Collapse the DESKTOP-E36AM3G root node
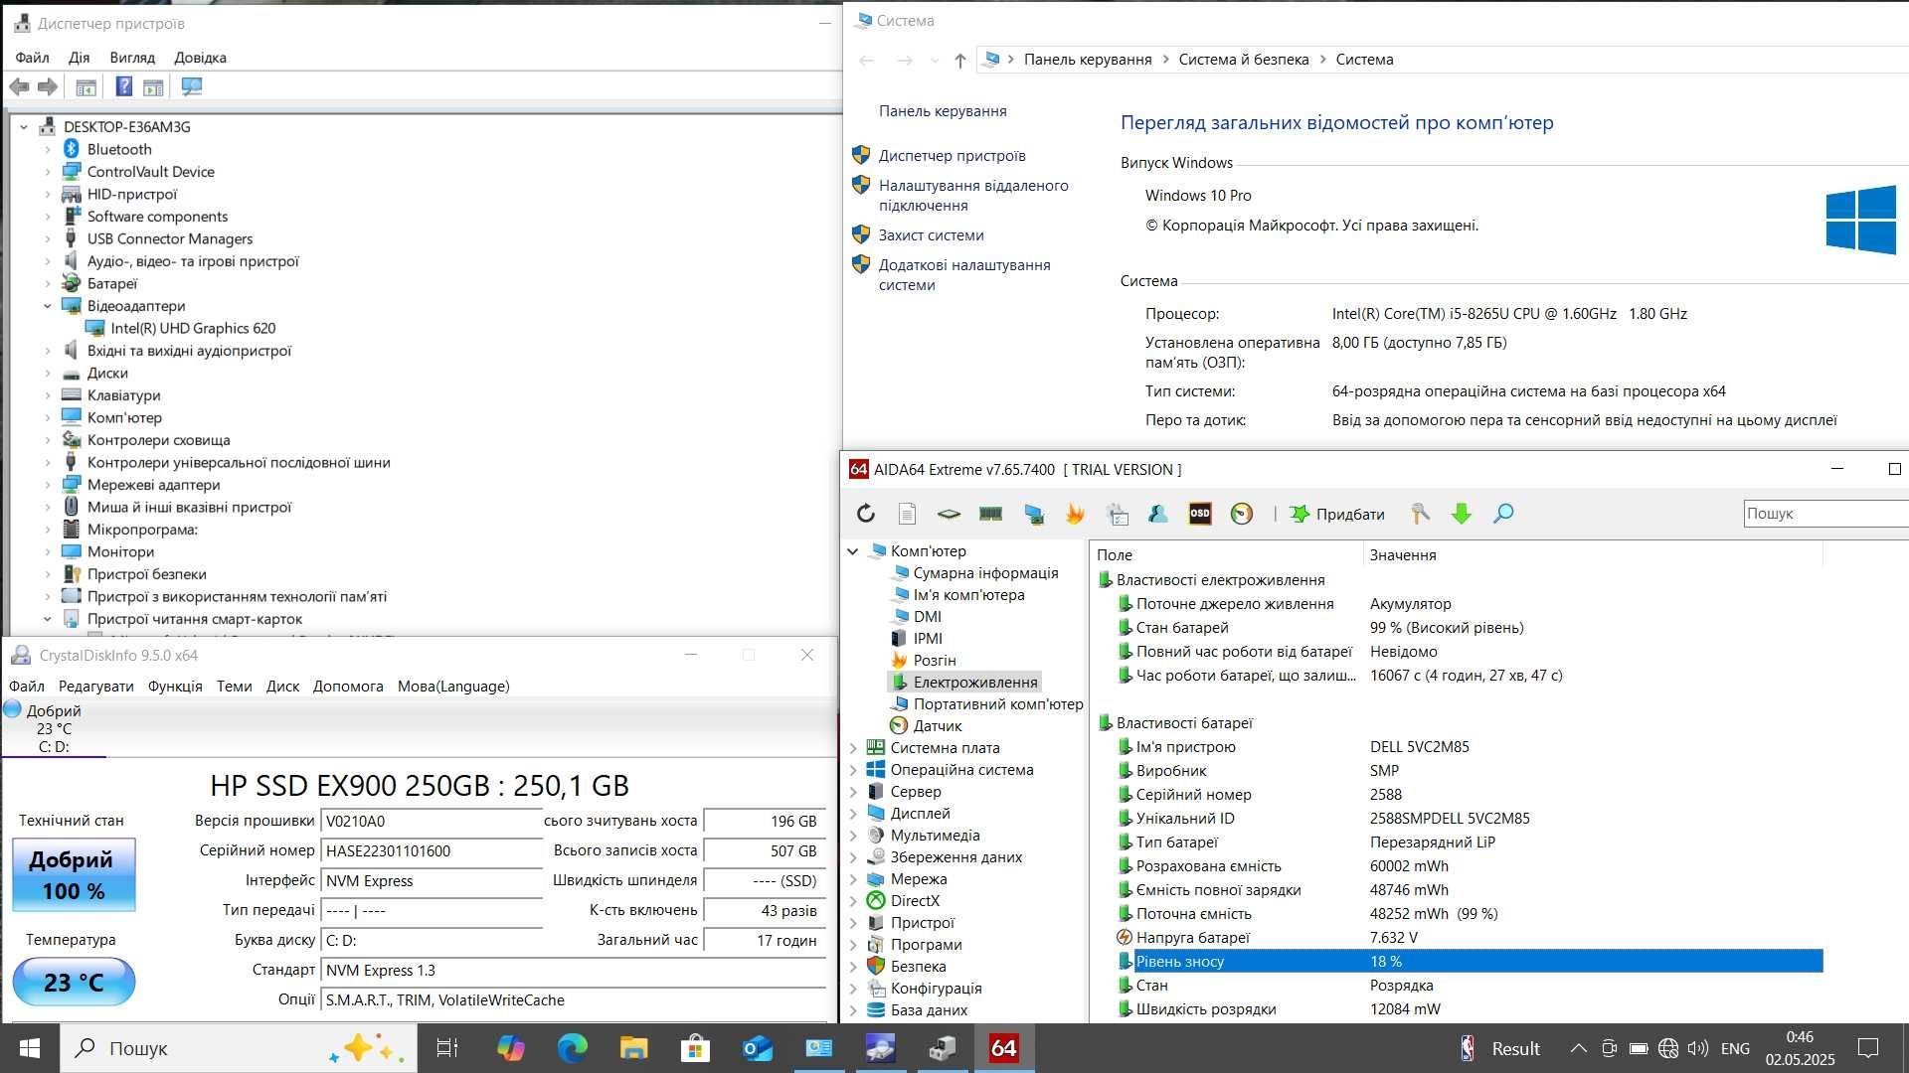Viewport: 1909px width, 1073px height. (x=24, y=127)
